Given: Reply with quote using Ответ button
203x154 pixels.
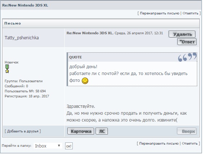Looking at the screenshot, I should (187, 42).
